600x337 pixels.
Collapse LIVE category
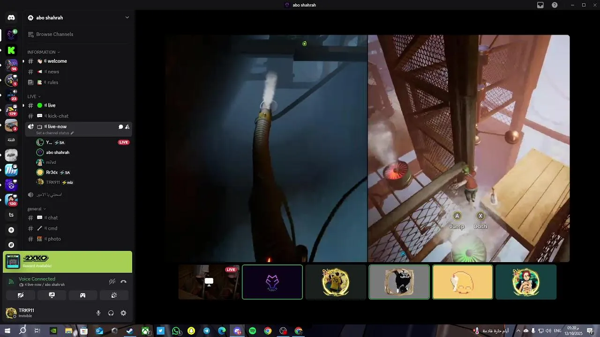[x=34, y=96]
